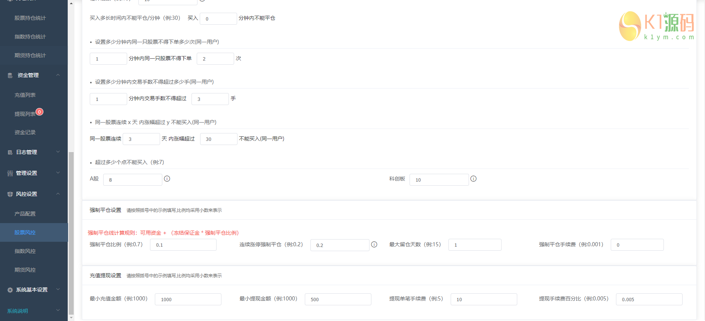Click the 管理设置 sliders icon
The height and width of the screenshot is (321, 705).
pos(10,173)
